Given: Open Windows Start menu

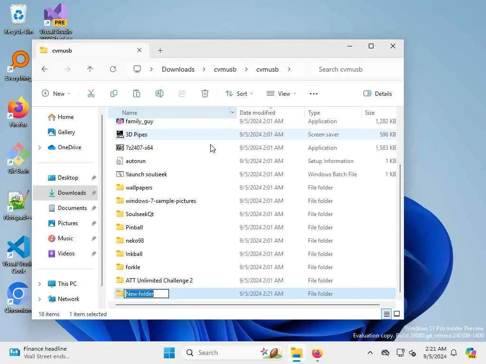Looking at the screenshot, I should (x=169, y=353).
